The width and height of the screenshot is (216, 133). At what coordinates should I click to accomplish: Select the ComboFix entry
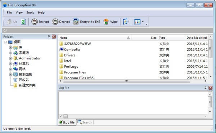[72, 49]
